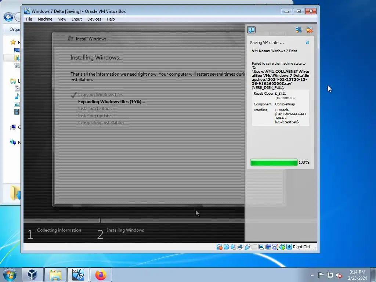
Task: Select Network in Explorer sidebar
Action: [x=13, y=142]
